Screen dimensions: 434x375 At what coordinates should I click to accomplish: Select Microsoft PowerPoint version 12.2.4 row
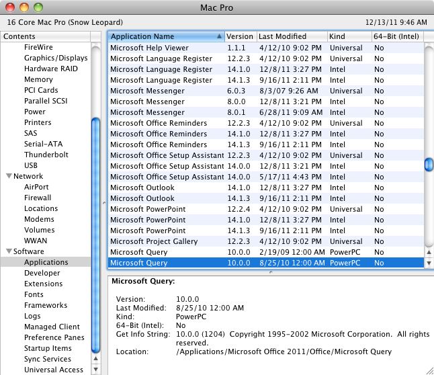pos(266,209)
